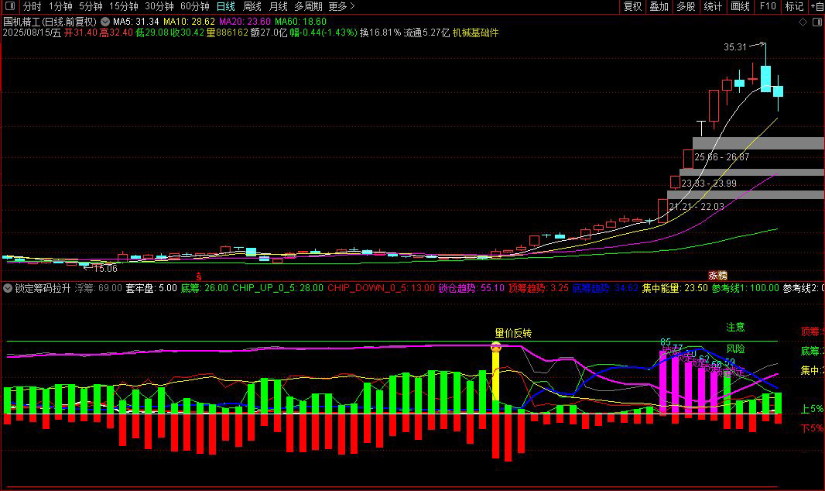Click the 涨榜 marker on chart
This screenshot has width=825, height=491.
[717, 275]
